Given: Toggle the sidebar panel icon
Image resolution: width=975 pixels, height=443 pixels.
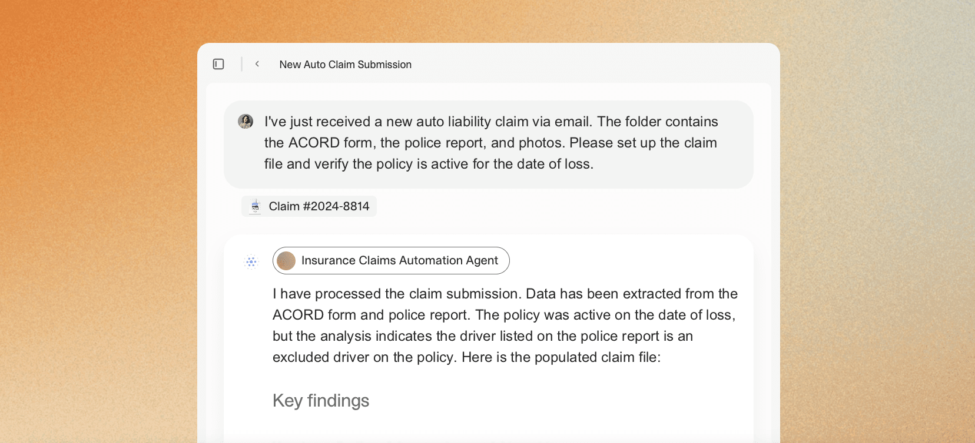Looking at the screenshot, I should [x=218, y=64].
